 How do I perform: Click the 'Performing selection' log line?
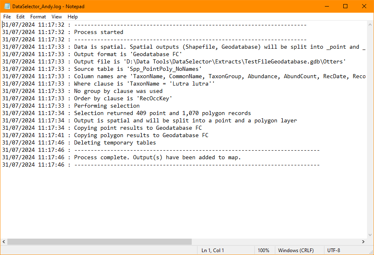(71, 106)
